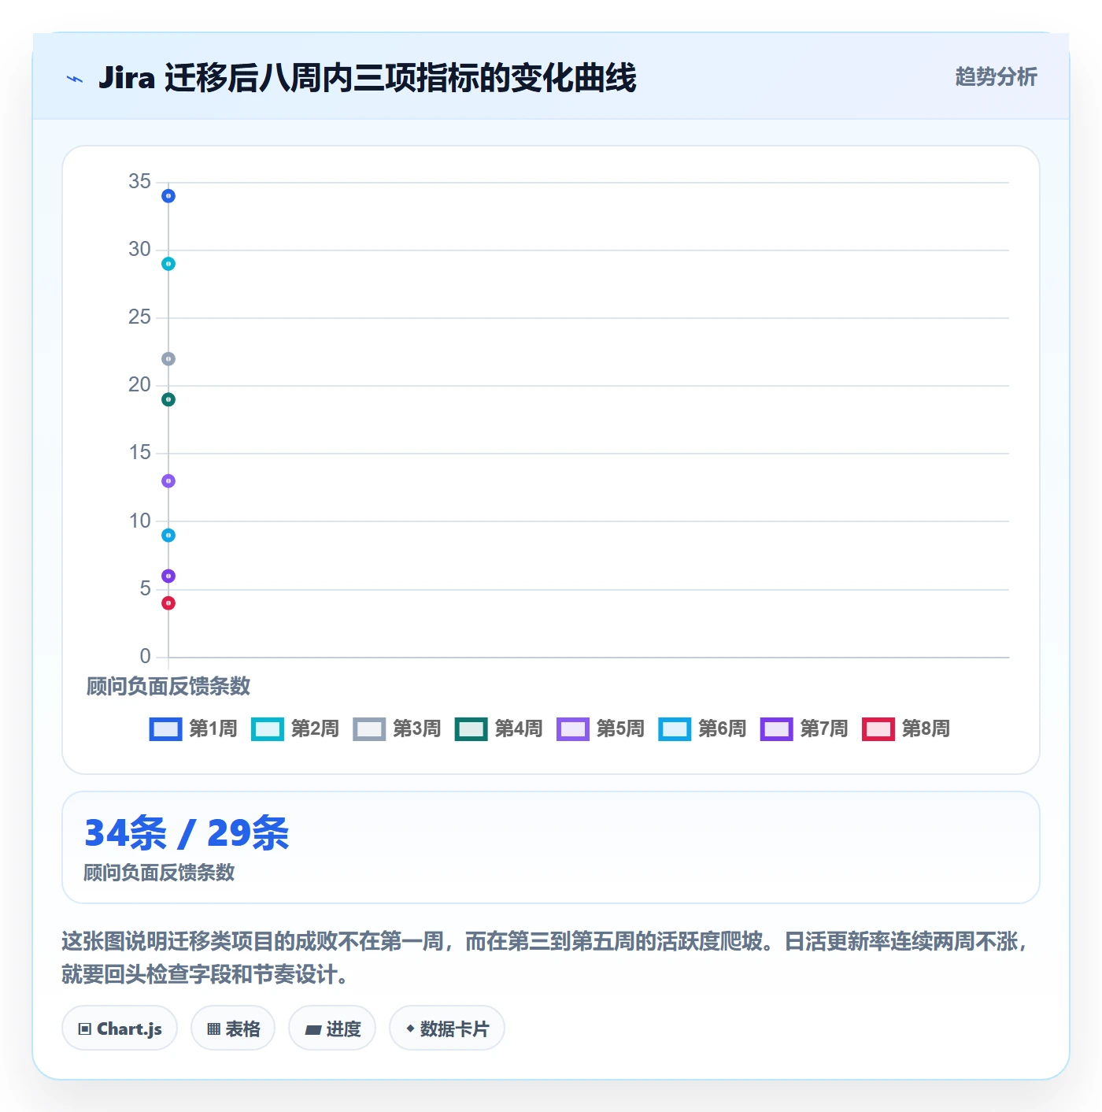Click the y-axis label 5
Screen dimensions: 1102x1112
pos(145,589)
